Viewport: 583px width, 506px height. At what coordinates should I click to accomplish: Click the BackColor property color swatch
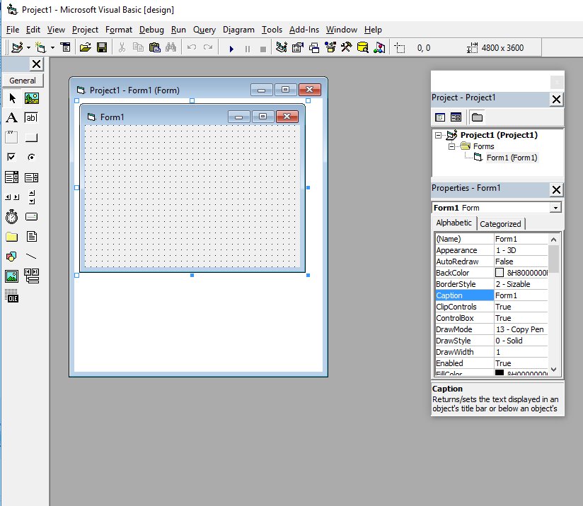coord(500,273)
